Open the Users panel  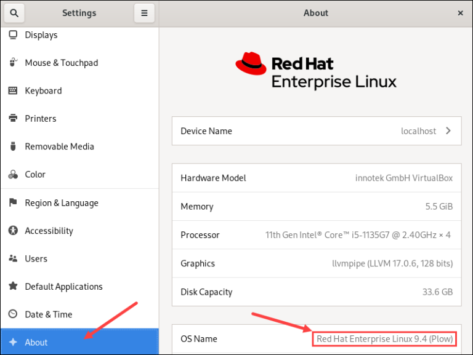click(x=79, y=258)
